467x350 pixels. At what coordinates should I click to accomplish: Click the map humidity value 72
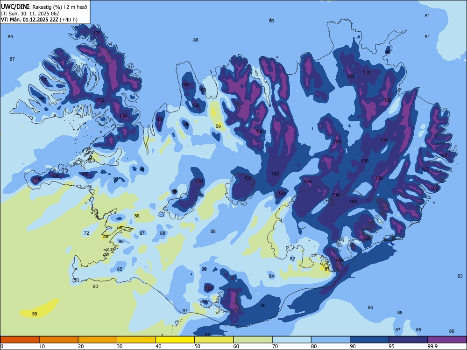click(x=86, y=233)
